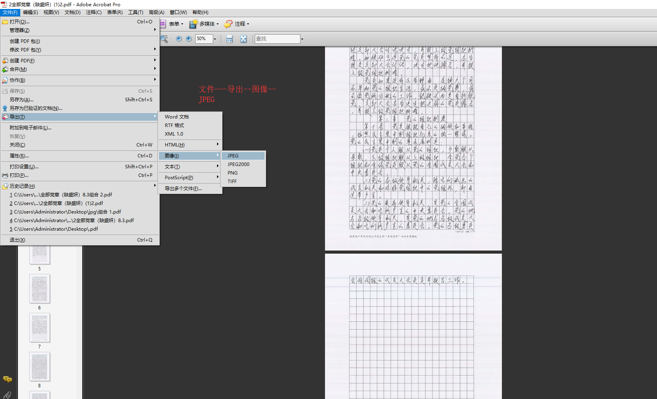Screen dimensions: 657x399
Task: Expand HTML(H) submenu
Action: (190, 145)
